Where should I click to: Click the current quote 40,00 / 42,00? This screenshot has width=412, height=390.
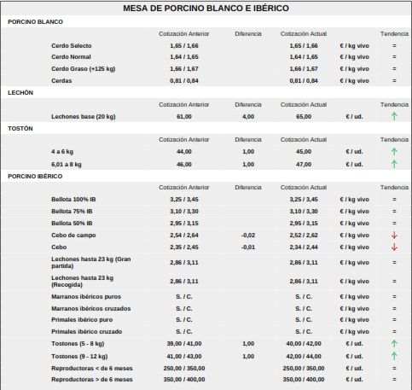point(304,344)
